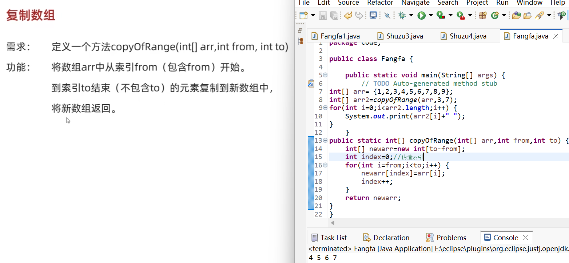Open the Refactor menu
Viewport: 569px width, 263px height.
[x=380, y=3]
